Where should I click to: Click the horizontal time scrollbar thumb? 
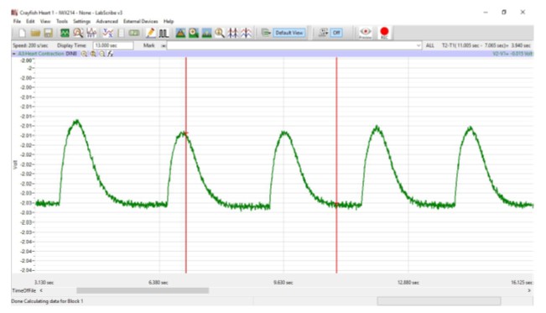[143, 290]
